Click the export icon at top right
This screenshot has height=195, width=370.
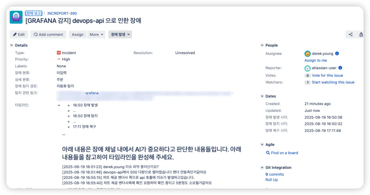(361, 34)
